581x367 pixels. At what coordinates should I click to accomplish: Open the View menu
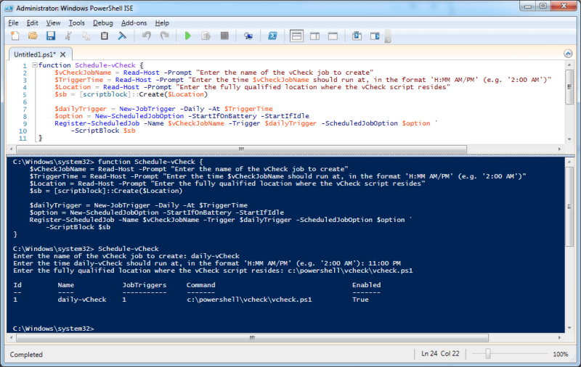click(53, 23)
